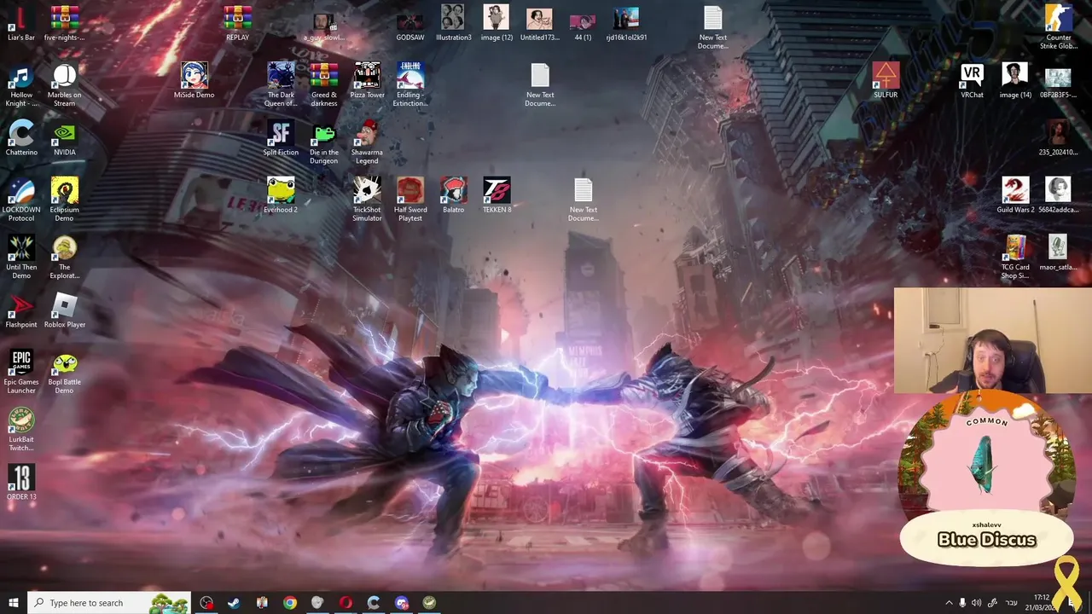Click the Type here to search box
Image resolution: width=1092 pixels, height=614 pixels.
[x=109, y=603]
